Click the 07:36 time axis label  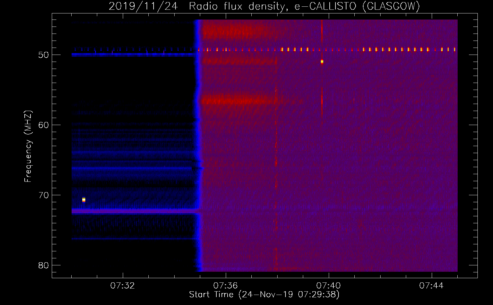tap(225, 286)
